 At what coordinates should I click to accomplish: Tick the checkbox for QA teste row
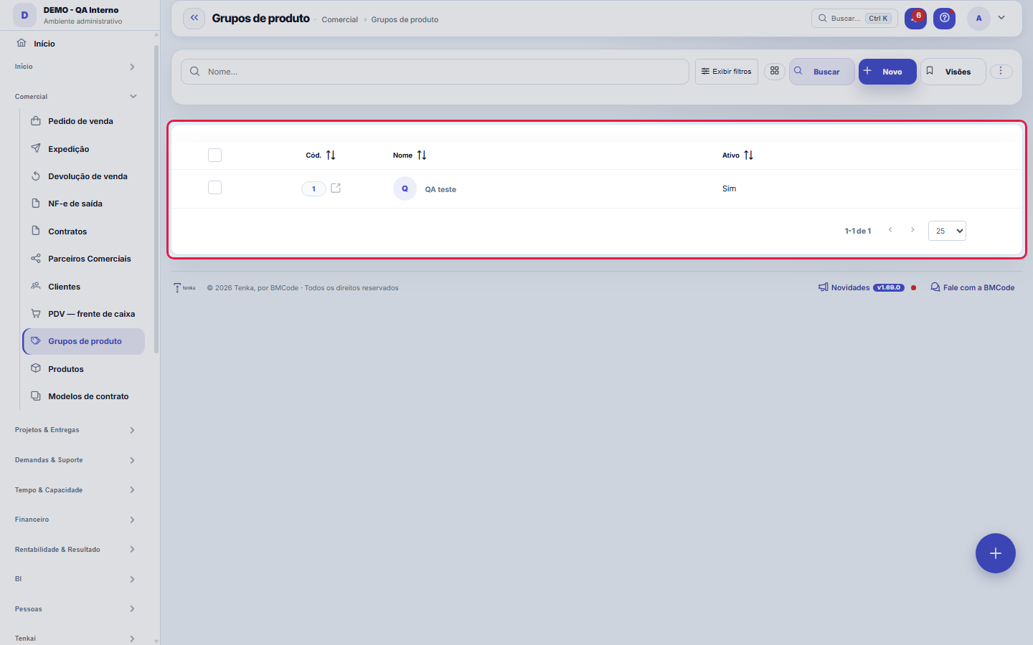point(214,187)
